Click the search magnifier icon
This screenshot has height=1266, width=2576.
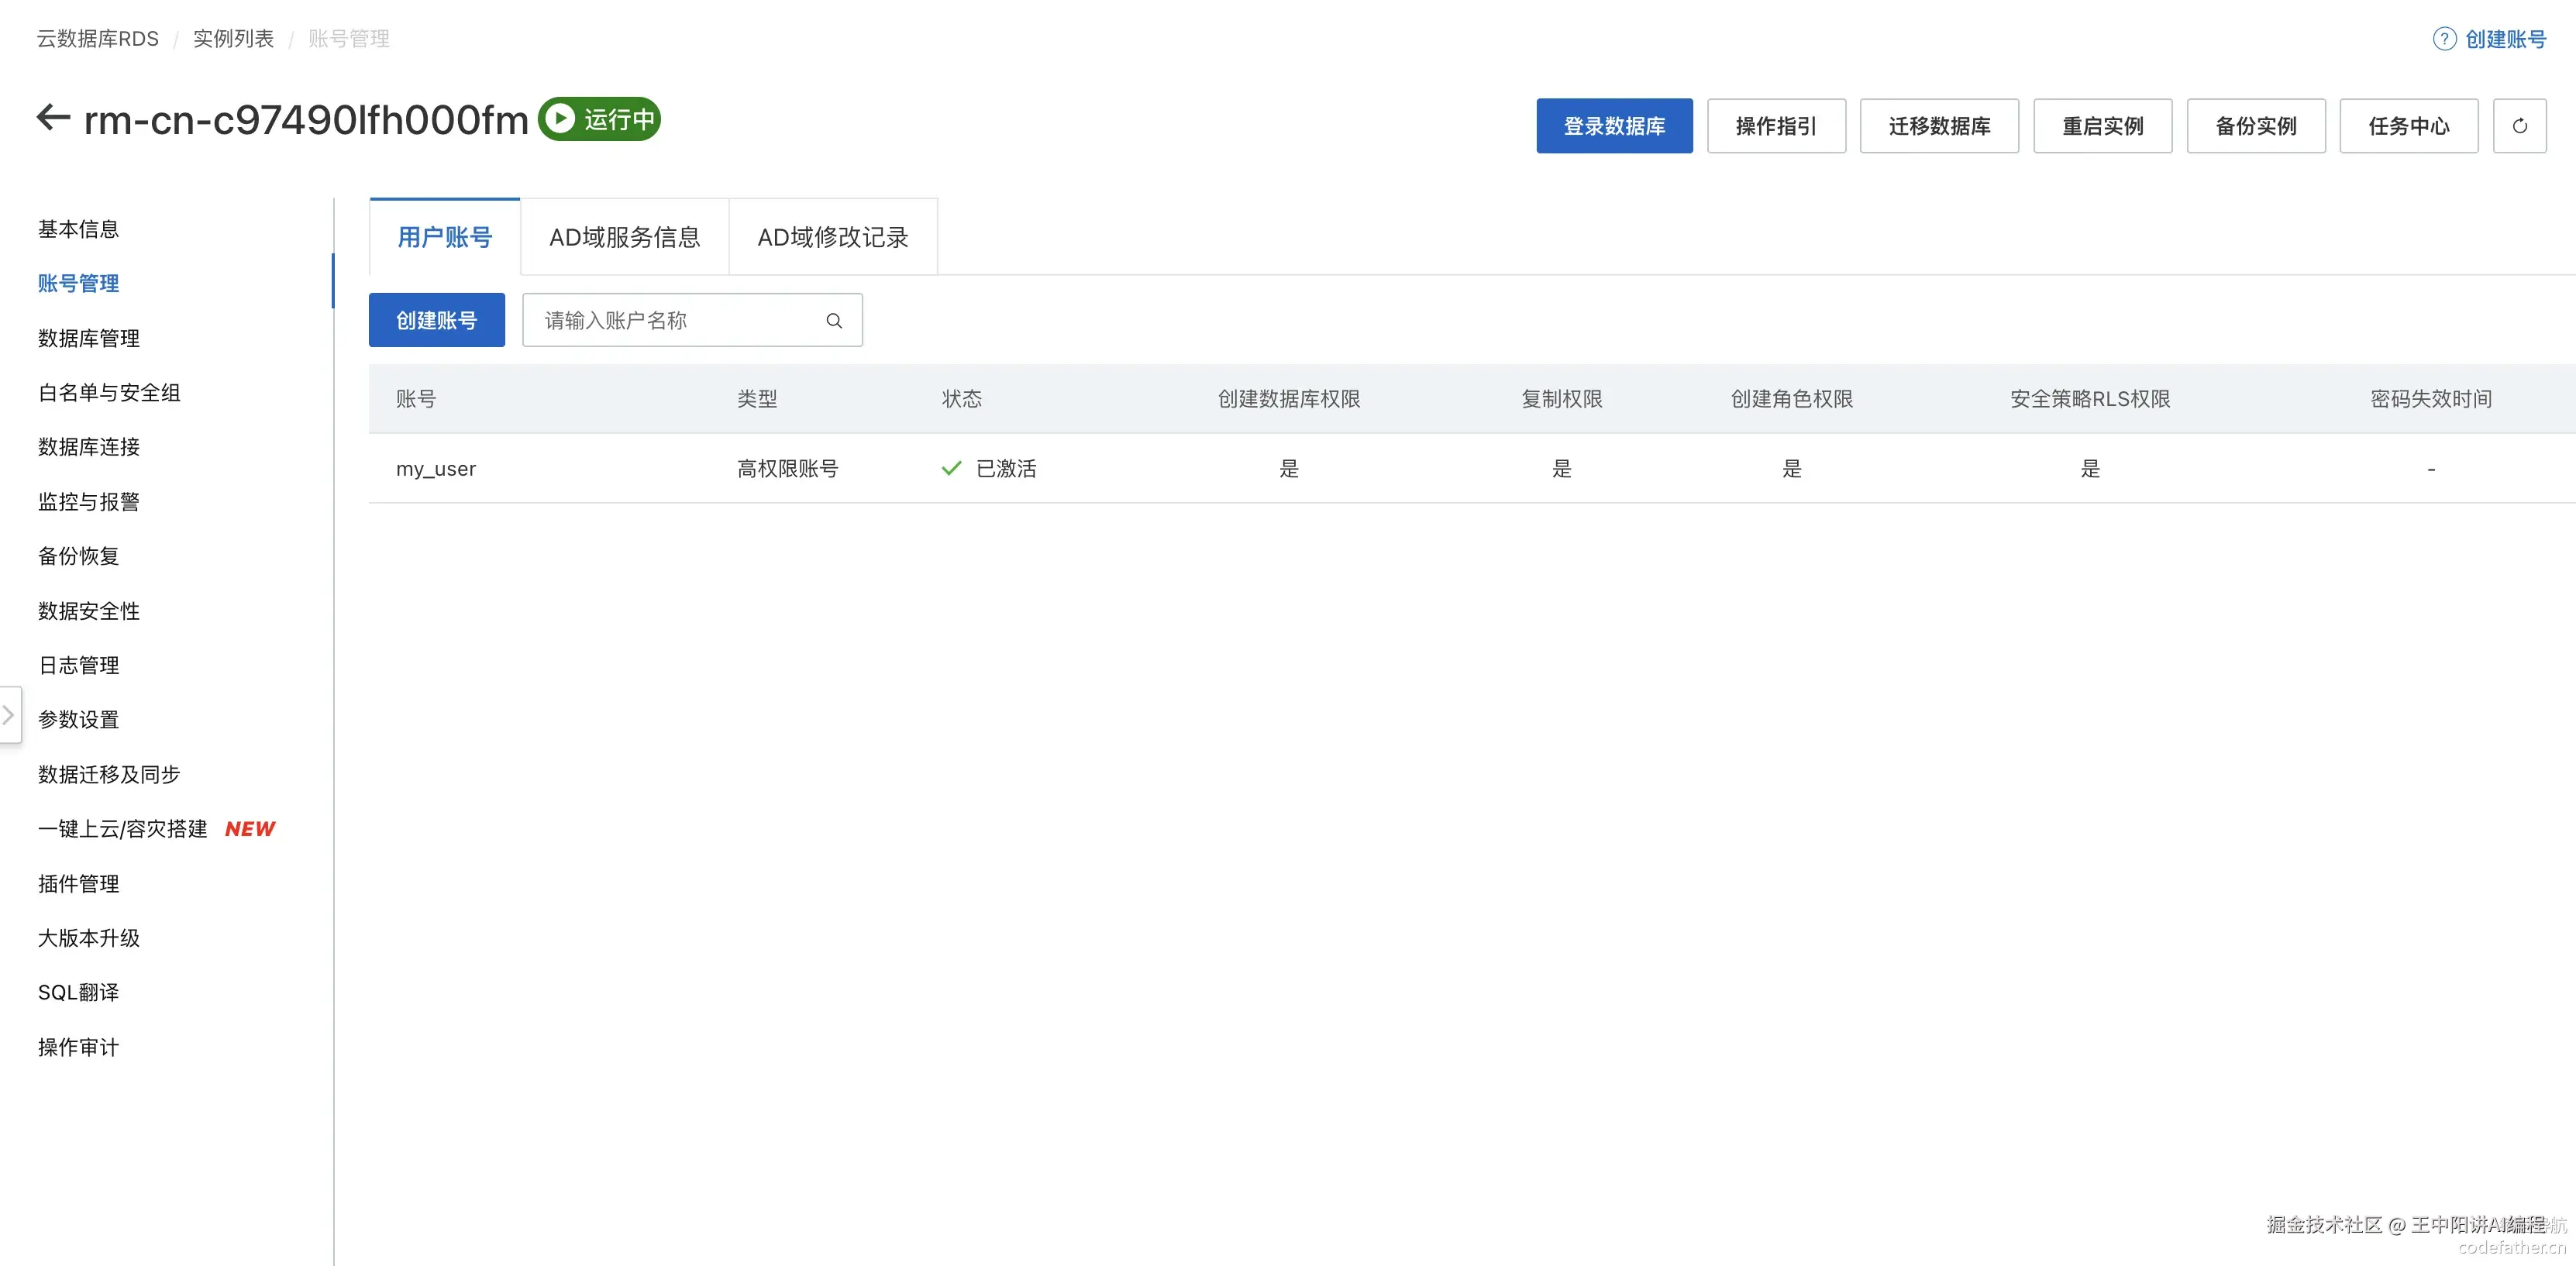click(833, 321)
